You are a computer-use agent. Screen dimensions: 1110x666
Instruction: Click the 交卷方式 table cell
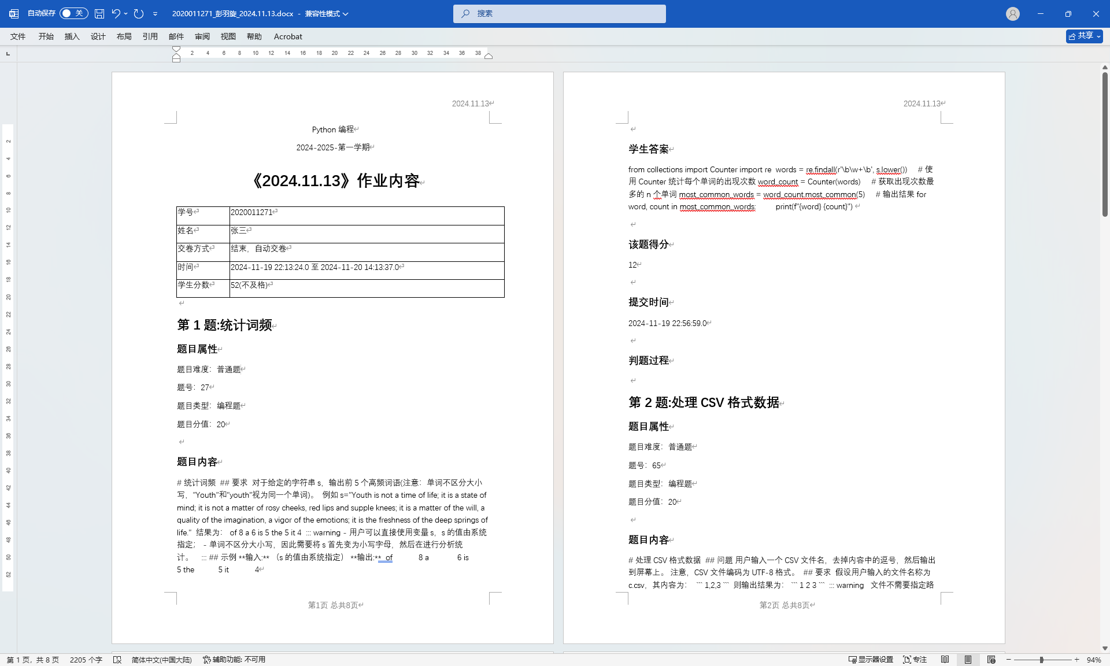click(x=203, y=252)
